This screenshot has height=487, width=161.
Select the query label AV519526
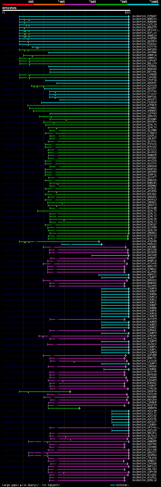point(10,8)
